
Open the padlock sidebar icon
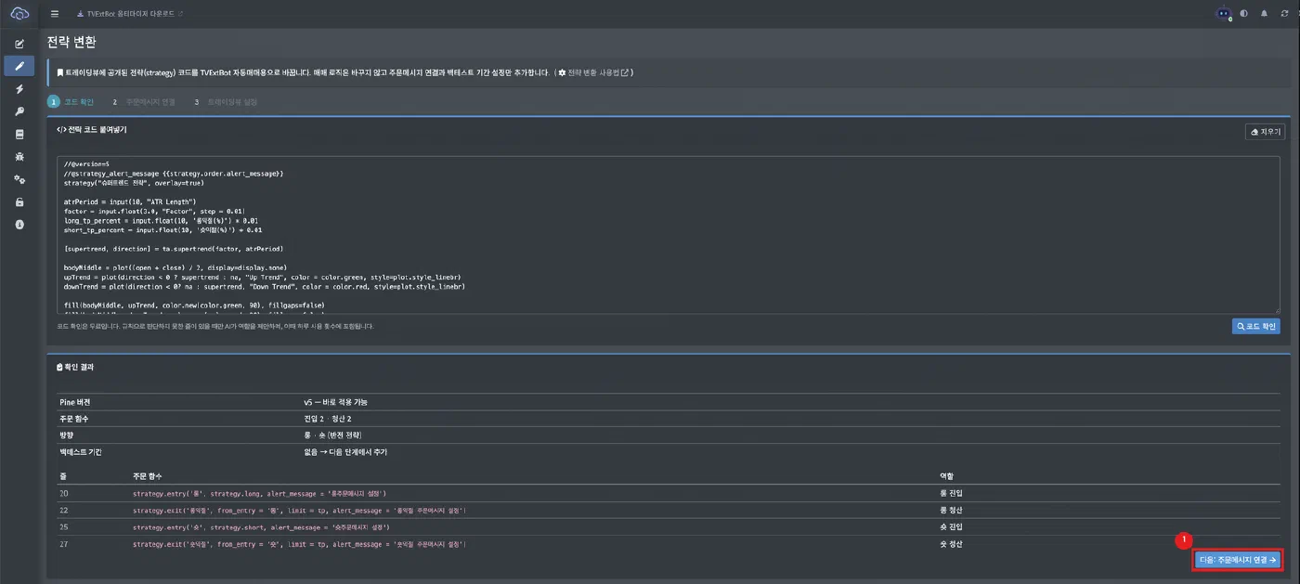pos(19,201)
